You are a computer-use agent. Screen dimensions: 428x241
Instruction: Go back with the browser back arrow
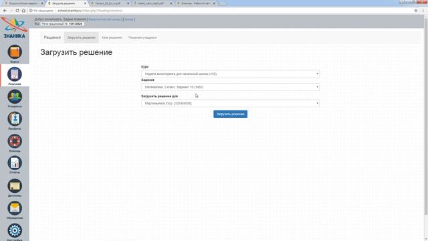point(5,11)
